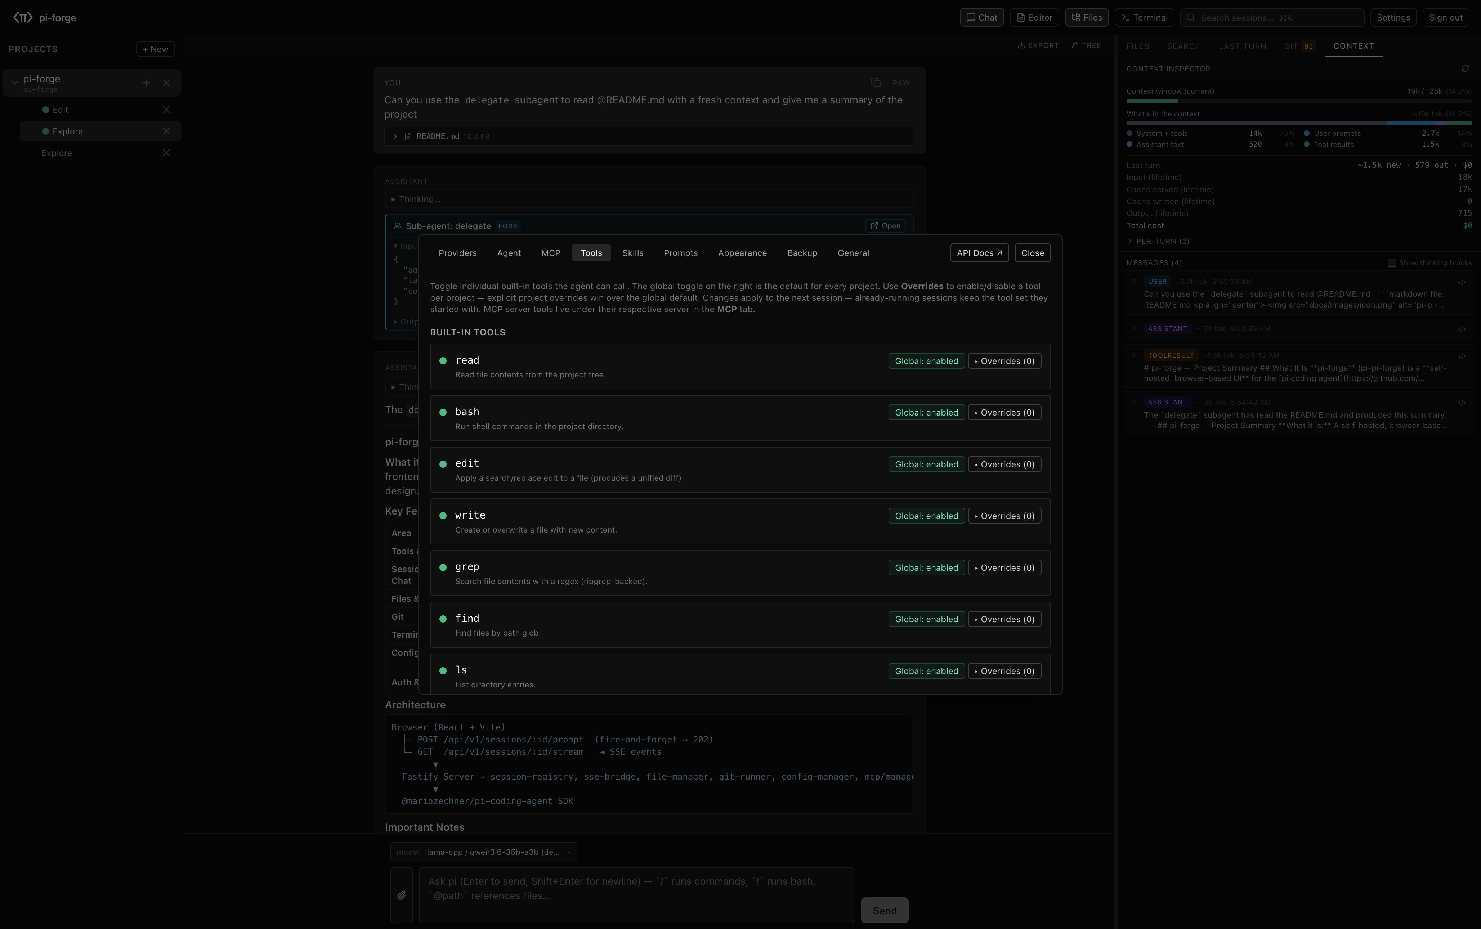The width and height of the screenshot is (1481, 929).
Task: Open the Terminal view
Action: tap(1144, 18)
